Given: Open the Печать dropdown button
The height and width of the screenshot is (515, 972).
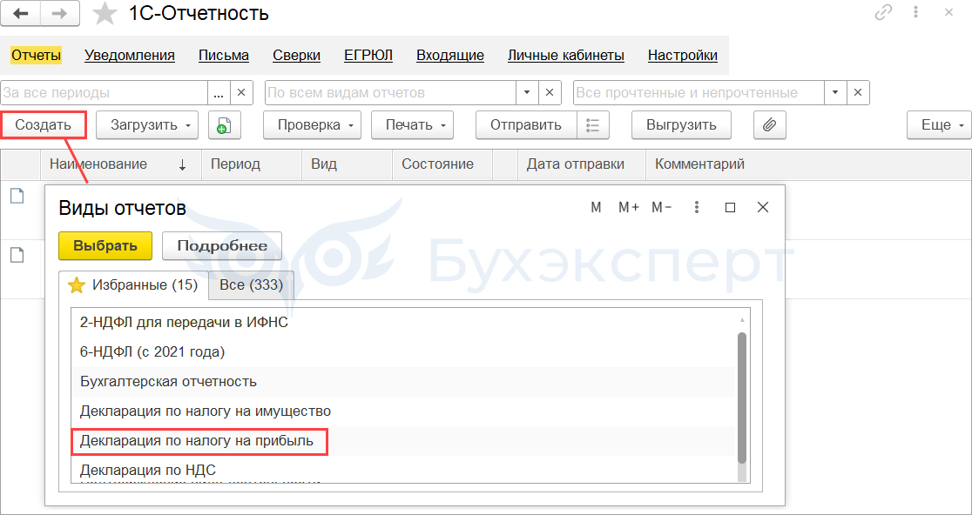Looking at the screenshot, I should click(x=412, y=125).
